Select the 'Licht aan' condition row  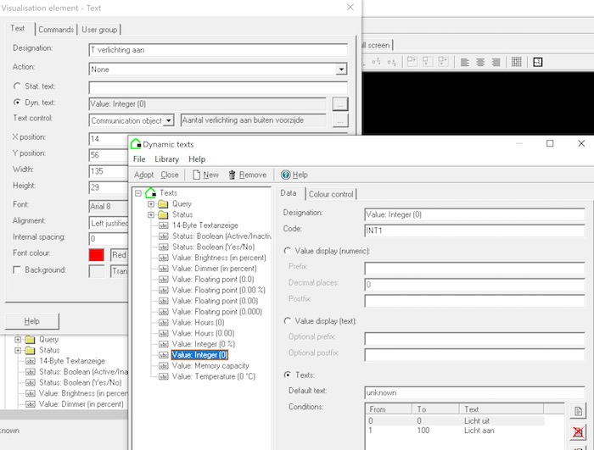coord(455,431)
